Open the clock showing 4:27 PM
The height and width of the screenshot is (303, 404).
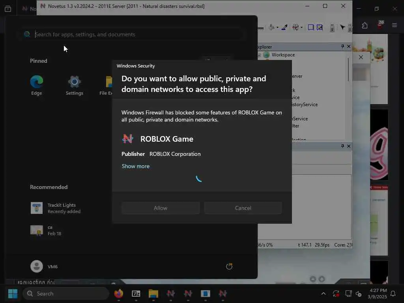[377, 294]
